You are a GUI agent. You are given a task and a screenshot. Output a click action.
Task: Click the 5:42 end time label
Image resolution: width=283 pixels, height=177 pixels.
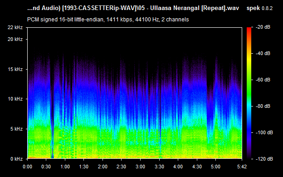[x=242, y=167]
